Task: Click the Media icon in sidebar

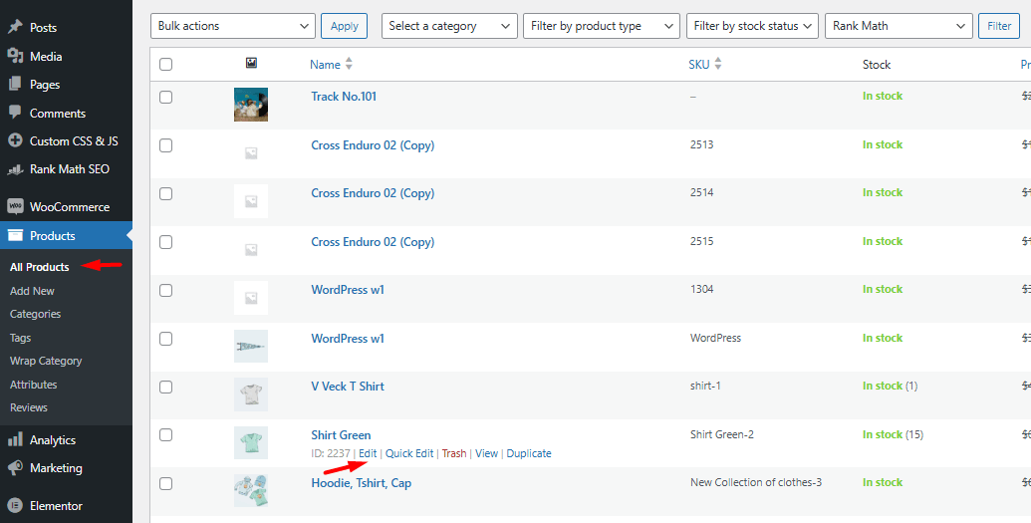Action: pyautogui.click(x=15, y=56)
